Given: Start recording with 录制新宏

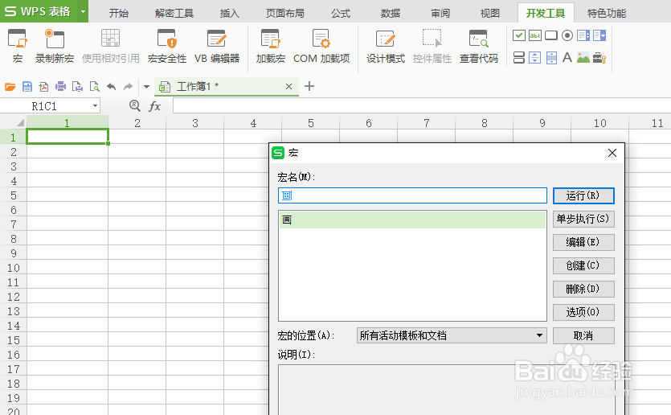Looking at the screenshot, I should pyautogui.click(x=55, y=47).
